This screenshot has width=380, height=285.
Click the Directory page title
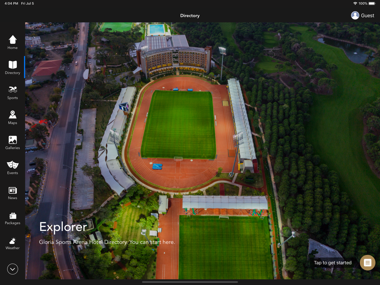click(190, 16)
